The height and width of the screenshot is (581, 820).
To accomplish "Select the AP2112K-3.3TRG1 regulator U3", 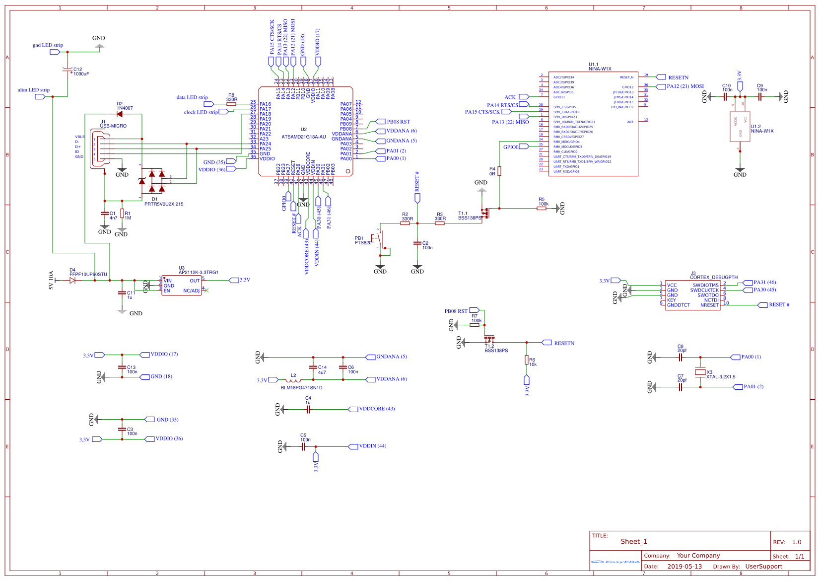I will click(182, 286).
